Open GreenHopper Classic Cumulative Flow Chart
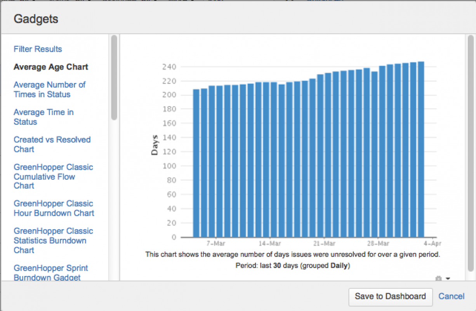 point(53,176)
